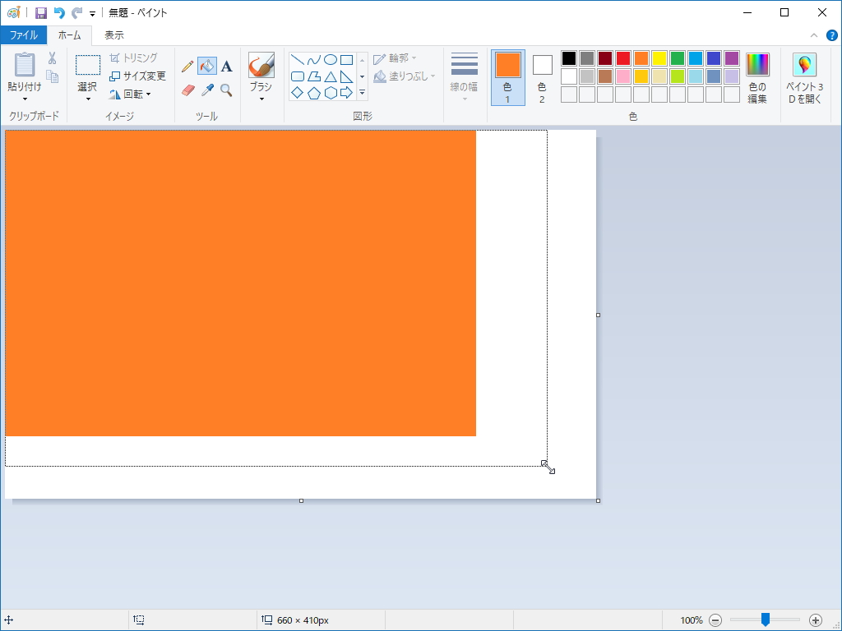This screenshot has width=842, height=631.
Task: Open the Rotate (回転) dropdown
Action: 130,94
